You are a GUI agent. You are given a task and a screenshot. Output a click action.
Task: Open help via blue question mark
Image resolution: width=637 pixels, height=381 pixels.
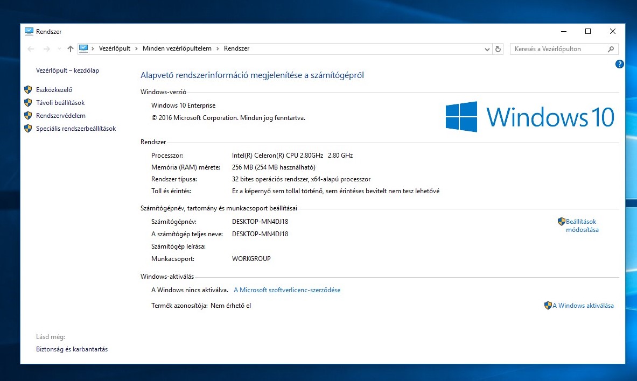[620, 64]
